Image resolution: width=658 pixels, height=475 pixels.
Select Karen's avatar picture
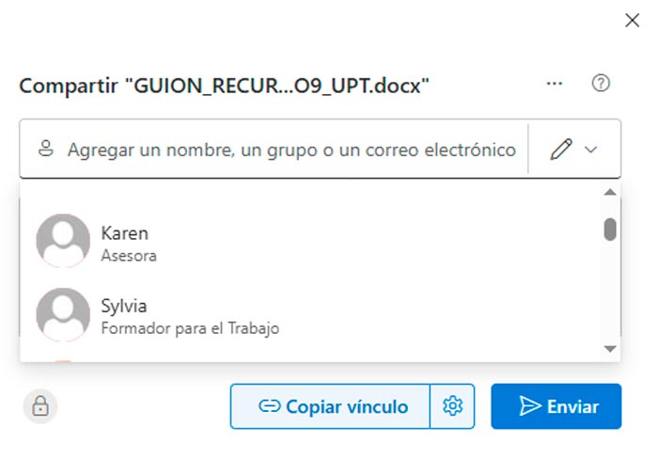coord(63,241)
